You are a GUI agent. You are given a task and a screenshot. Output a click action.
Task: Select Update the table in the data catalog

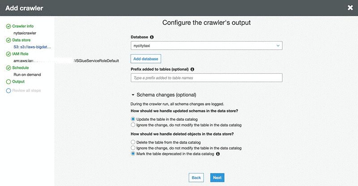(x=133, y=119)
